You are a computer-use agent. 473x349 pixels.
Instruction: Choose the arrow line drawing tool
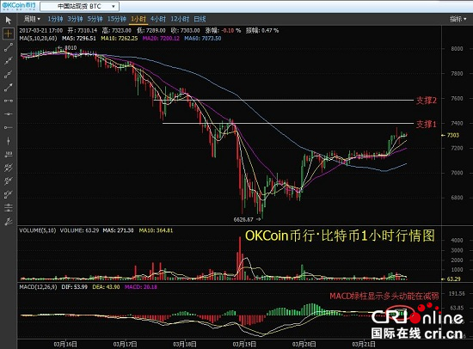point(8,88)
